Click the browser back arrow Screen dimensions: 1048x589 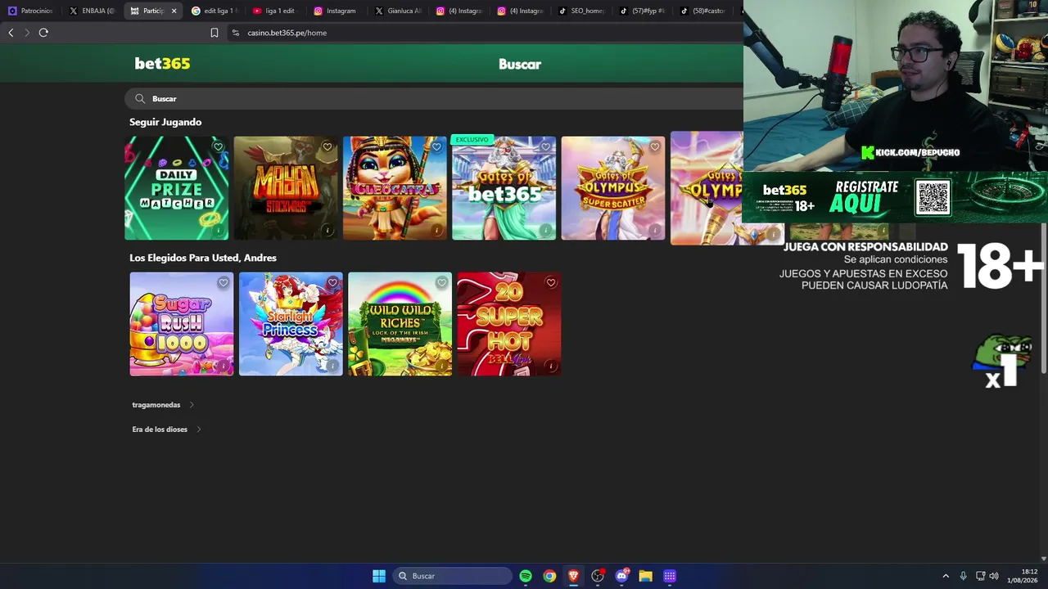[x=11, y=33]
